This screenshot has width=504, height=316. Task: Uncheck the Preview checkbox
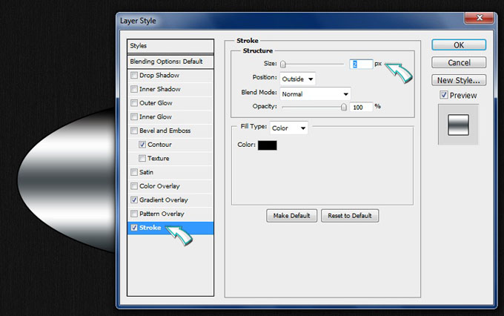pyautogui.click(x=443, y=95)
